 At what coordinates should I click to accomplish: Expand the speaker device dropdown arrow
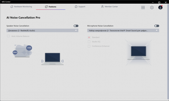76,30
